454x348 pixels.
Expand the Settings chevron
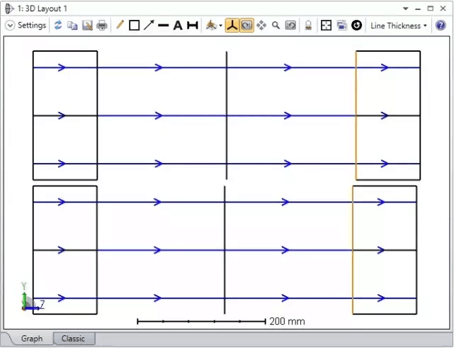click(x=10, y=26)
